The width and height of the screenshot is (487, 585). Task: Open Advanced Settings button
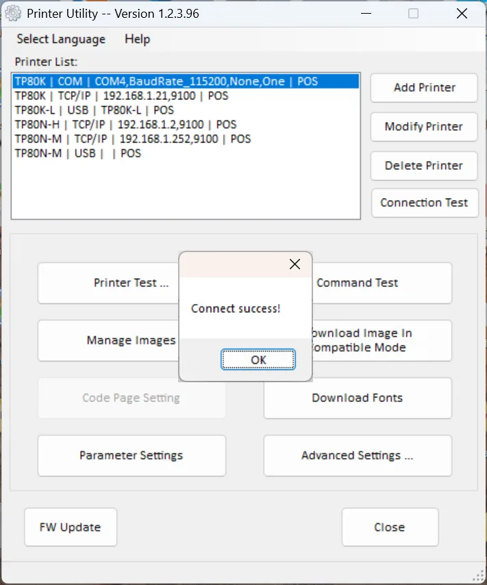357,456
